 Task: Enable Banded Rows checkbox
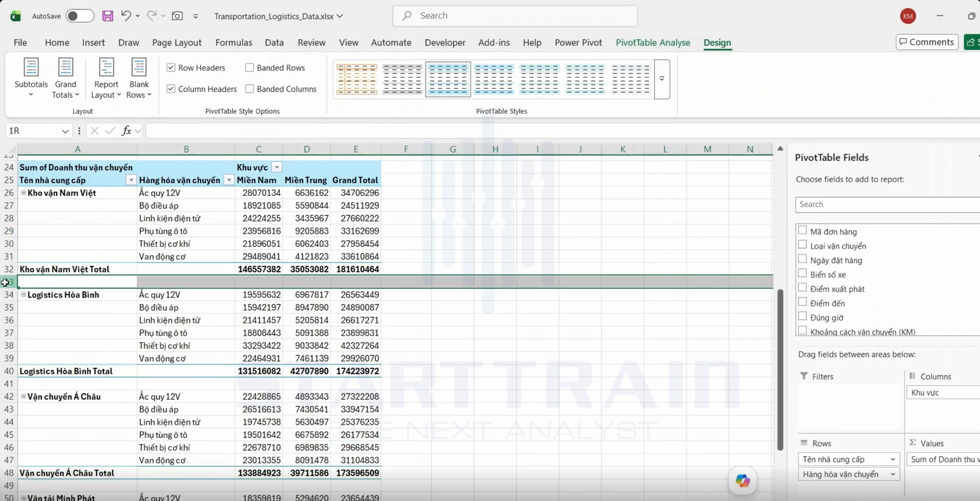(x=250, y=67)
